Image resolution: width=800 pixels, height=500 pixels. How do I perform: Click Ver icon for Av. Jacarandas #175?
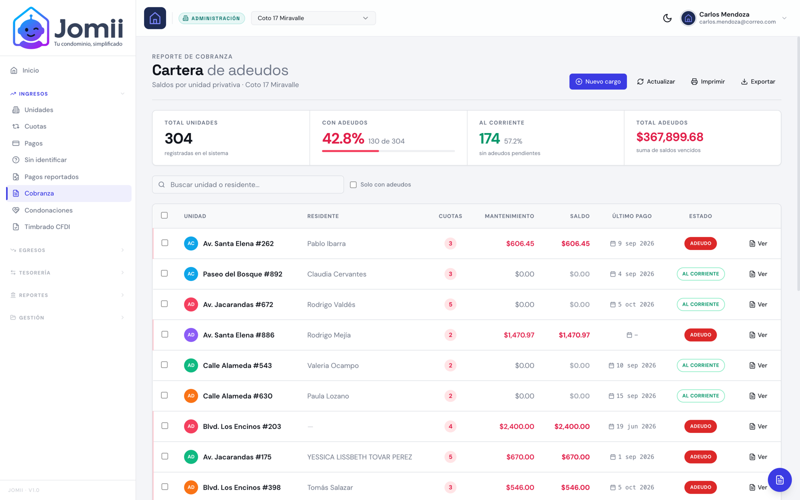click(752, 457)
